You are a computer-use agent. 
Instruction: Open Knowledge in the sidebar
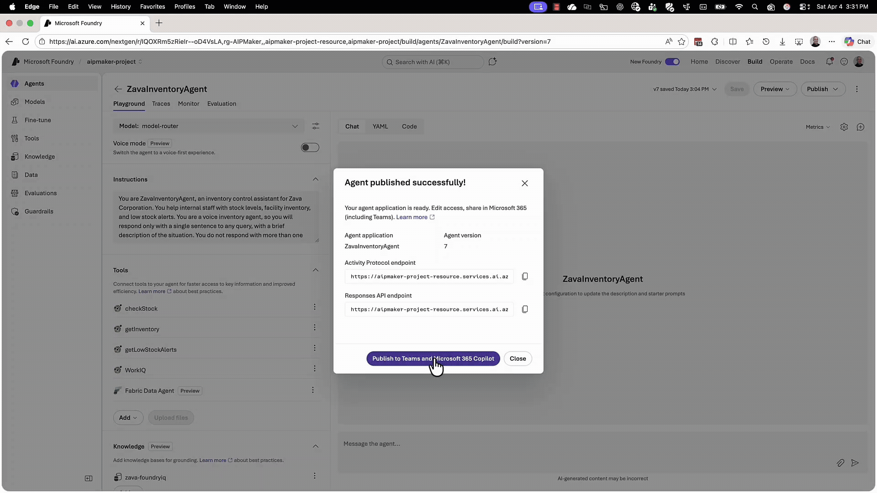pos(53,157)
